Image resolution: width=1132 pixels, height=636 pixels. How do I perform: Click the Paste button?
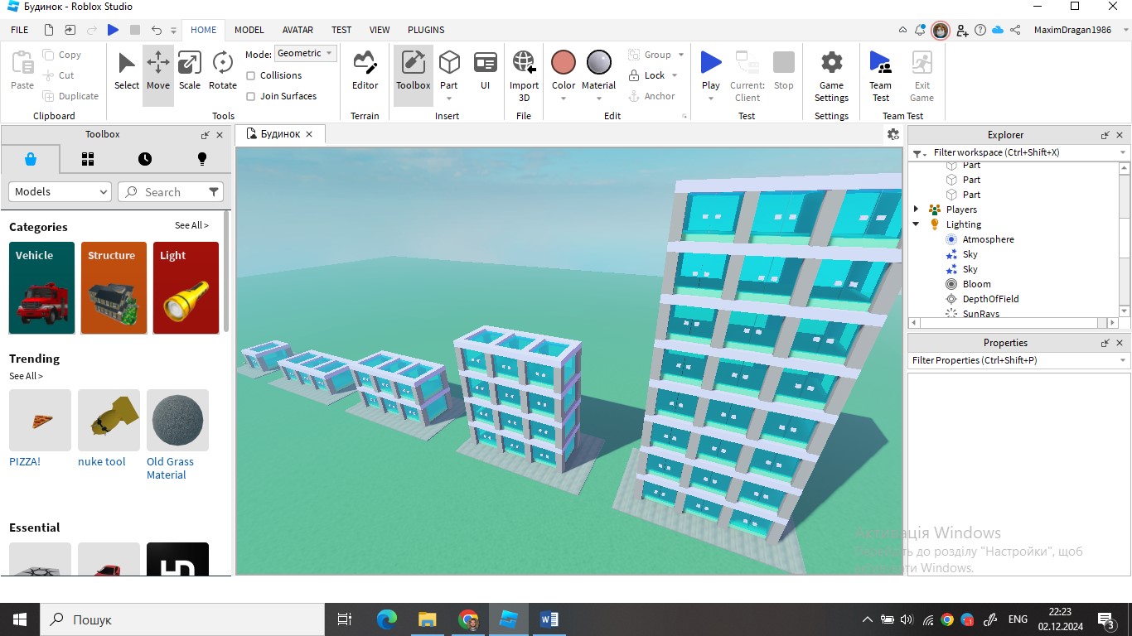[22, 71]
